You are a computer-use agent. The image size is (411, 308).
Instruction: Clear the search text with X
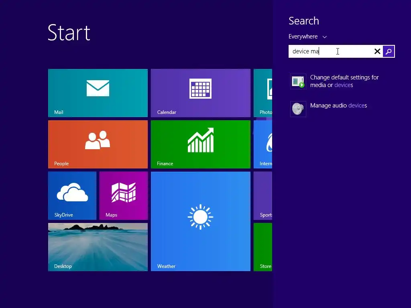[377, 51]
